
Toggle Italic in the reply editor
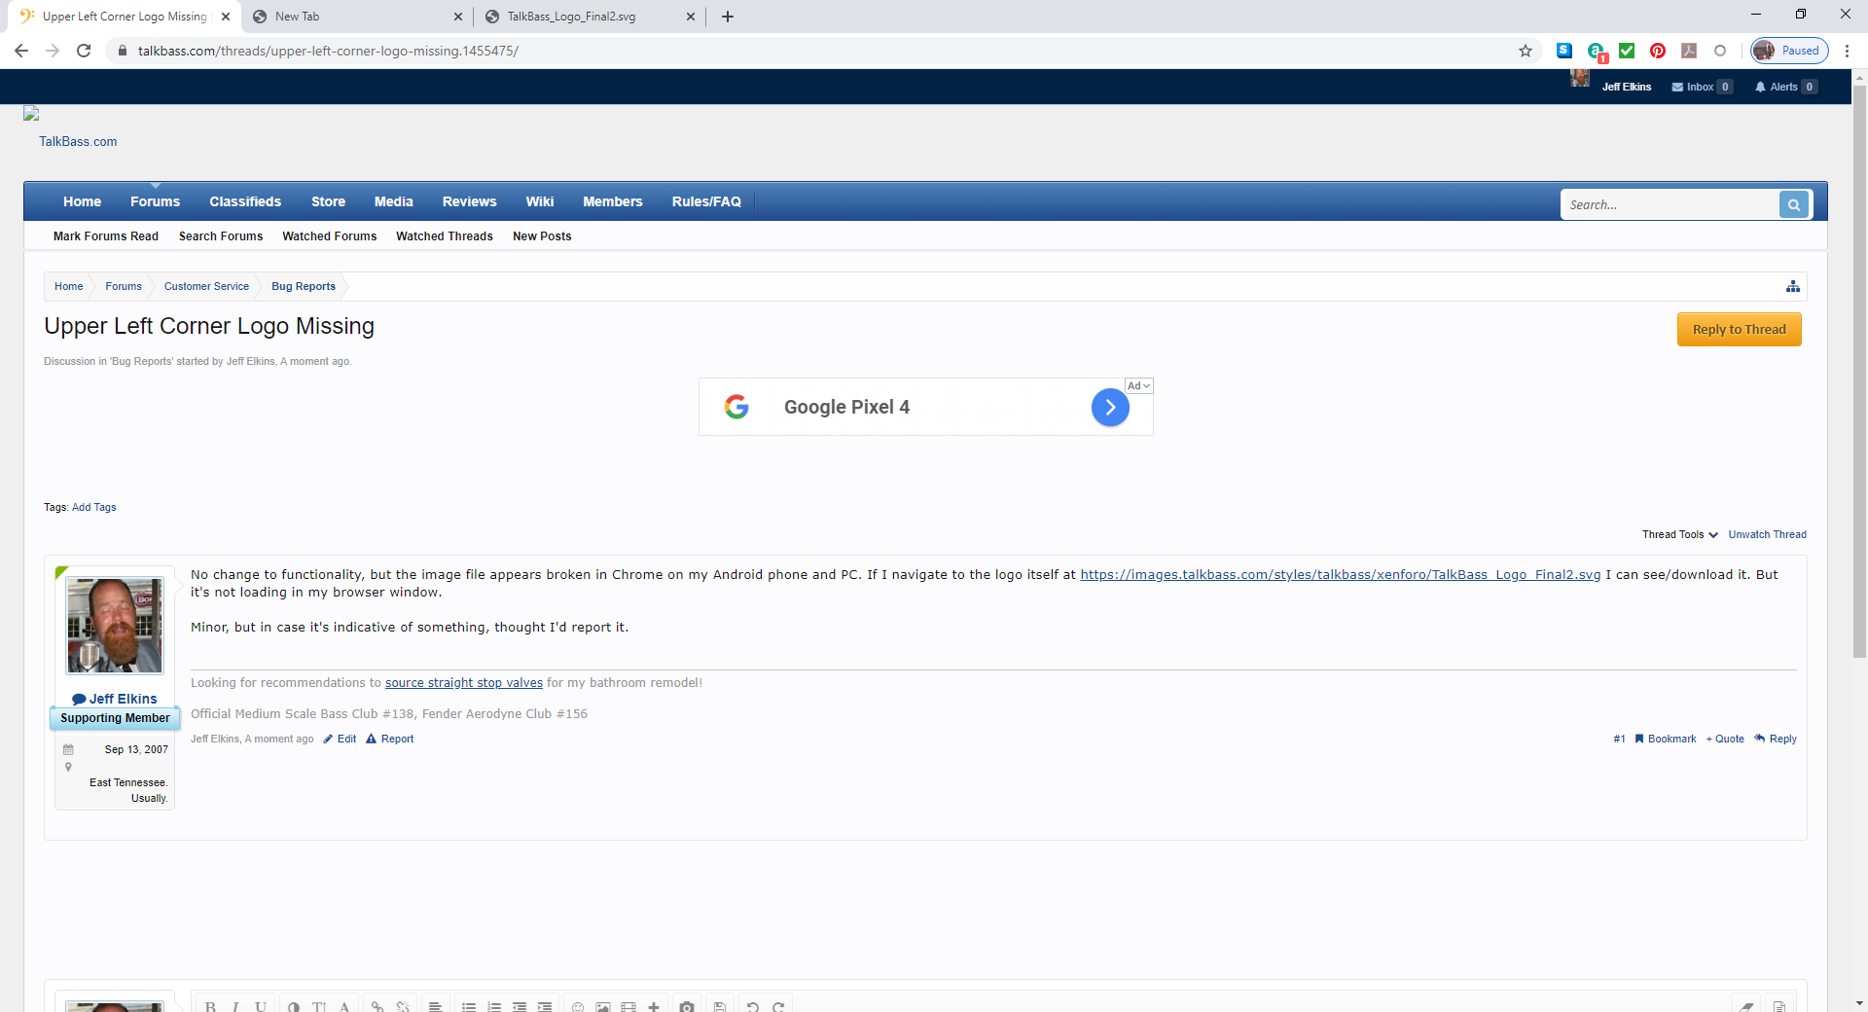click(235, 1006)
